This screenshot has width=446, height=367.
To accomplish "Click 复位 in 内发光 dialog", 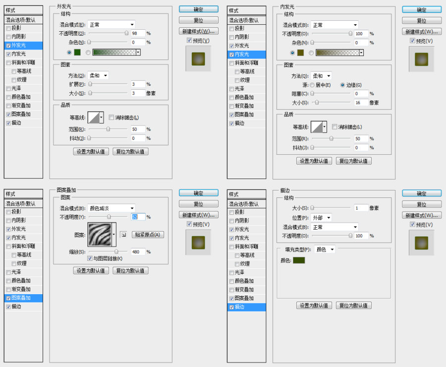I will (x=422, y=20).
